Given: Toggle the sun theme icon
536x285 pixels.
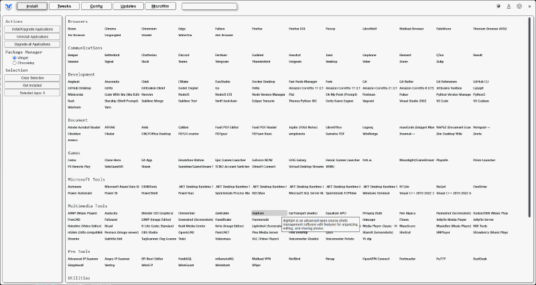Looking at the screenshot, I should pyautogui.click(x=498, y=6).
